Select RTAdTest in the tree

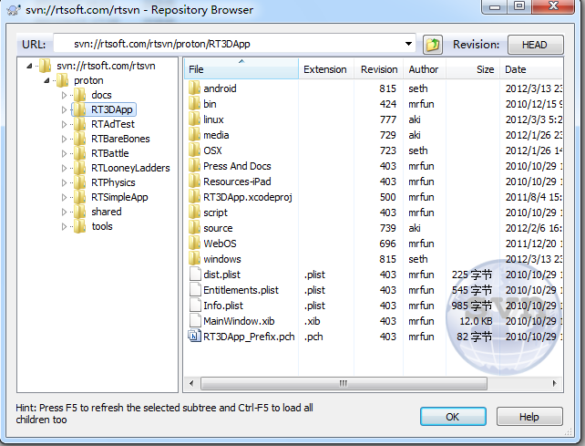click(113, 124)
